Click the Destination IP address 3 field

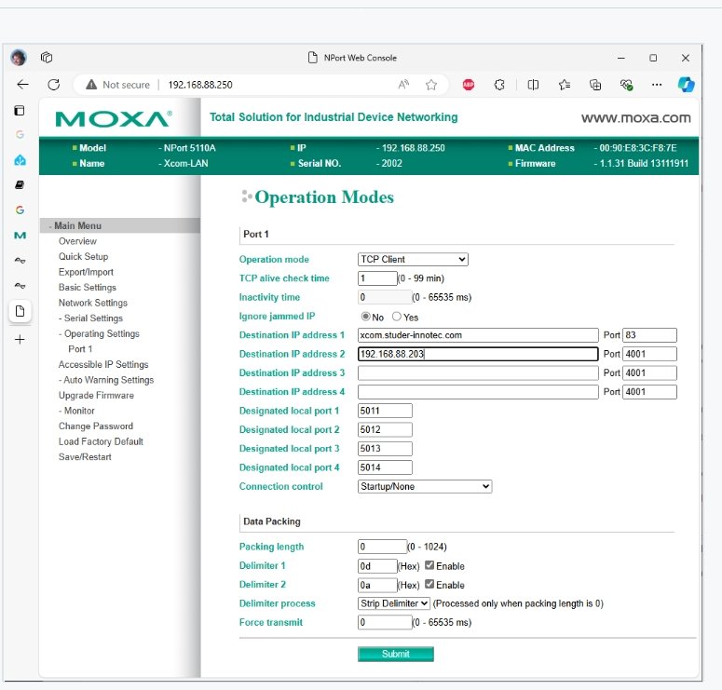[477, 372]
